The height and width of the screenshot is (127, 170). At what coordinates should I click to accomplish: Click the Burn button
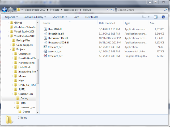pyautogui.click(x=76, y=17)
